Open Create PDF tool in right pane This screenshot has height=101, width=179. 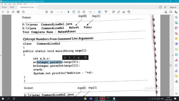pyautogui.click(x=176, y=33)
